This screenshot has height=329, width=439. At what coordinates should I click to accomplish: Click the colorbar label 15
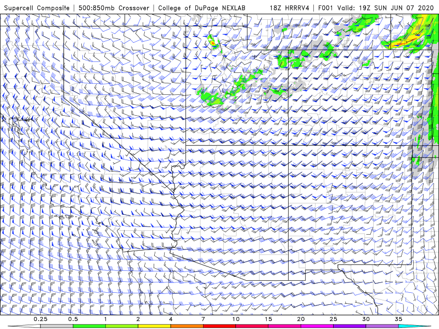click(x=268, y=319)
